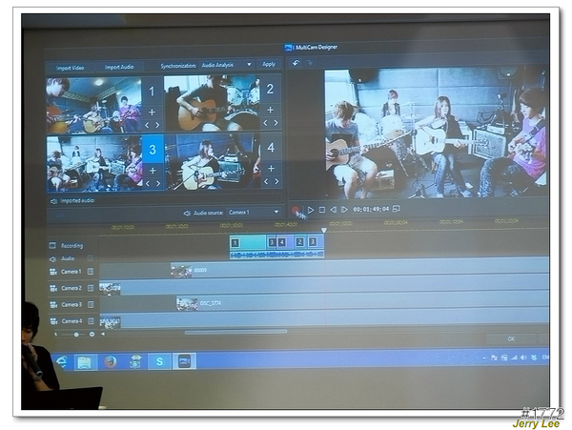Viewport: 572px width, 430px height.
Task: Click right arrow under camera 3
Action: (158, 183)
